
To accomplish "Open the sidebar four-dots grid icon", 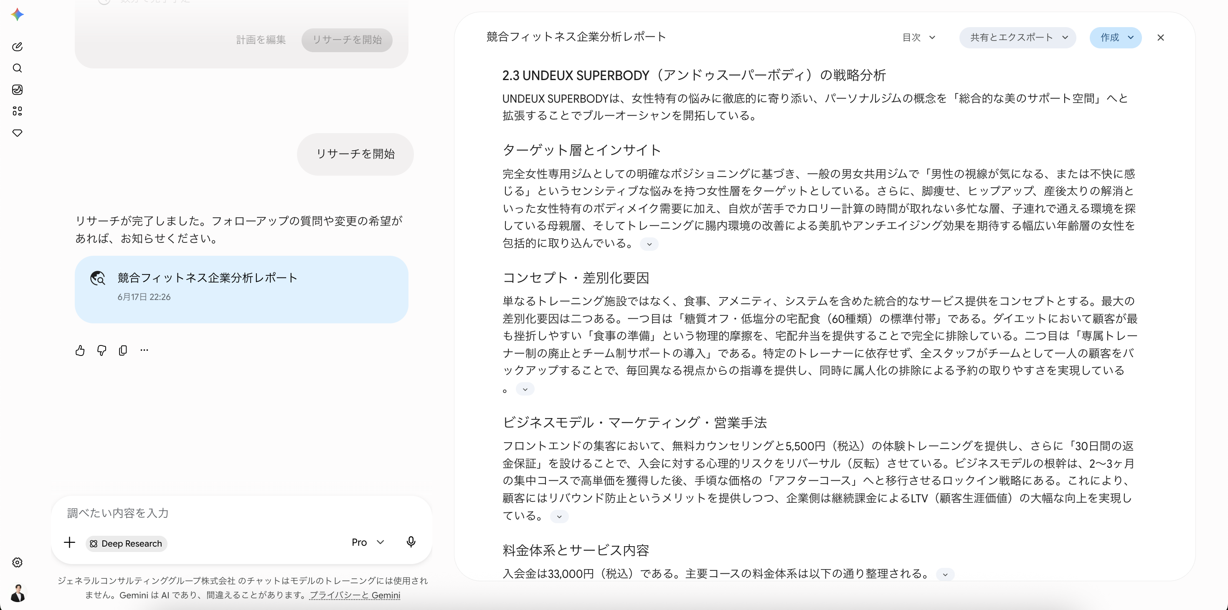I will (x=18, y=111).
